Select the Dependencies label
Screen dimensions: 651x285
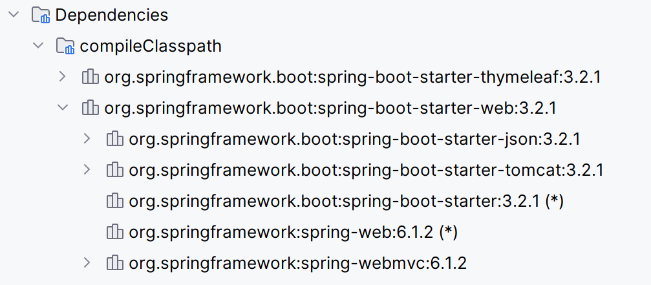[x=112, y=15]
